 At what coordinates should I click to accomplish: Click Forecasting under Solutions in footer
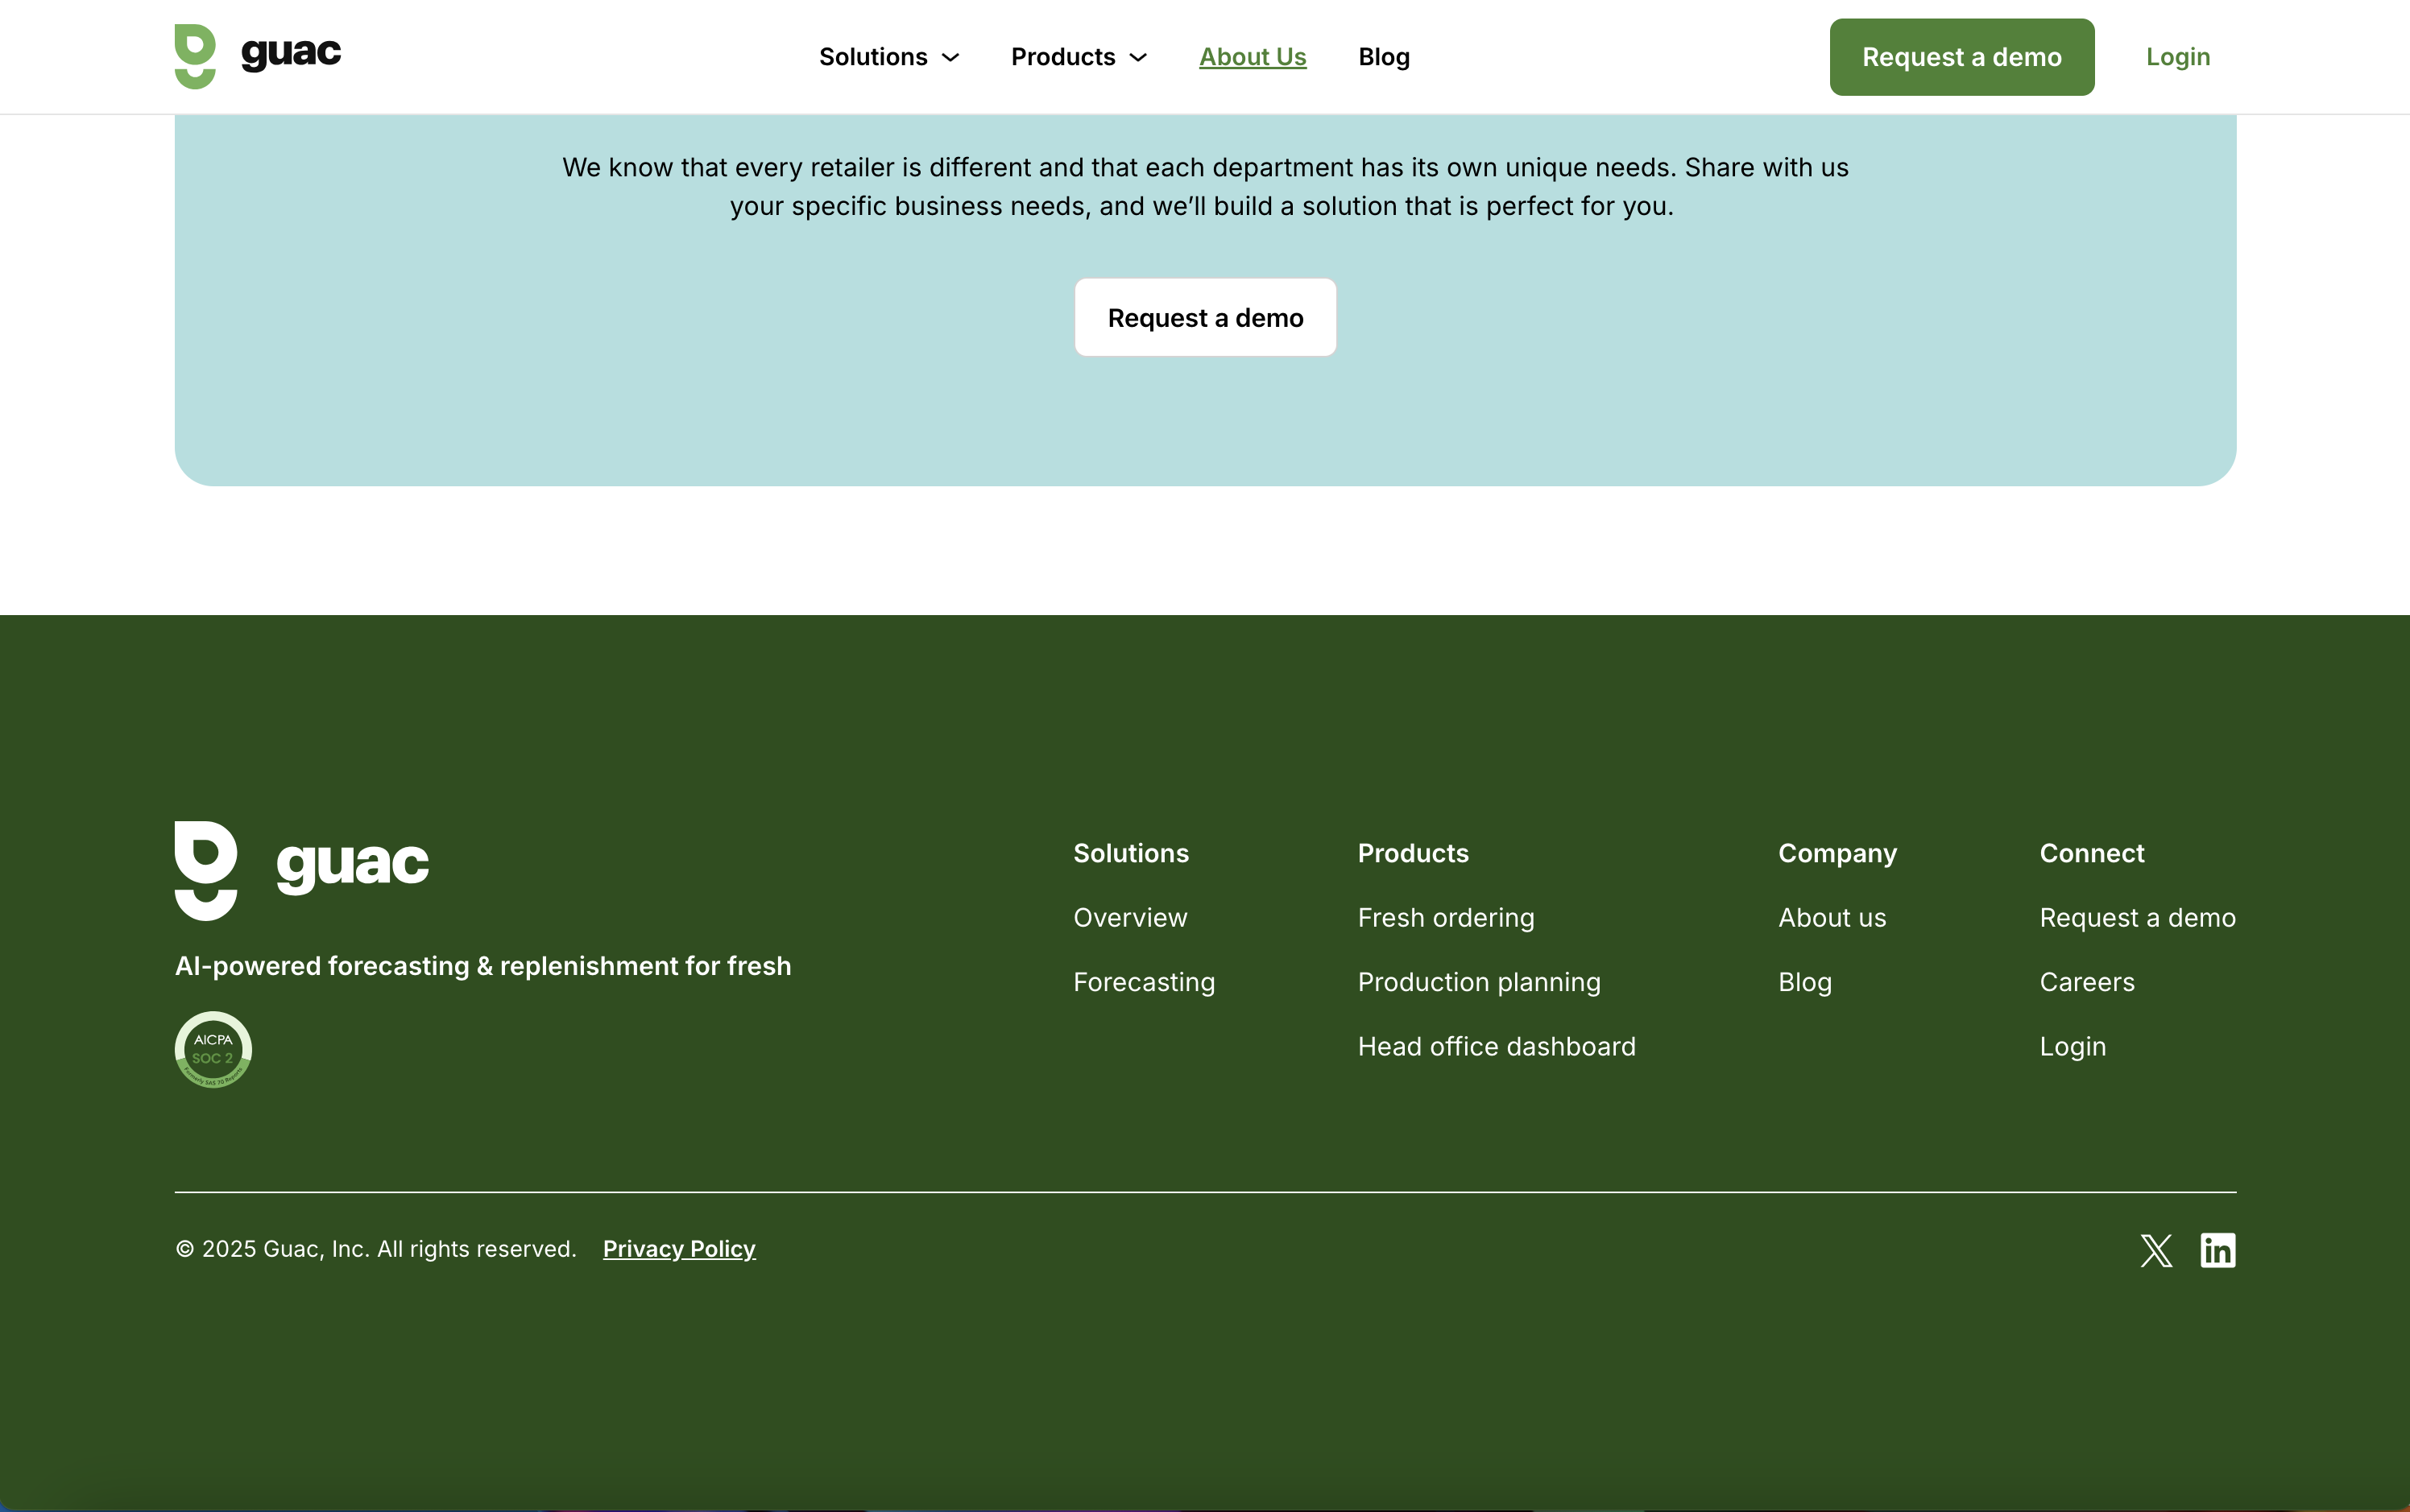coord(1144,982)
